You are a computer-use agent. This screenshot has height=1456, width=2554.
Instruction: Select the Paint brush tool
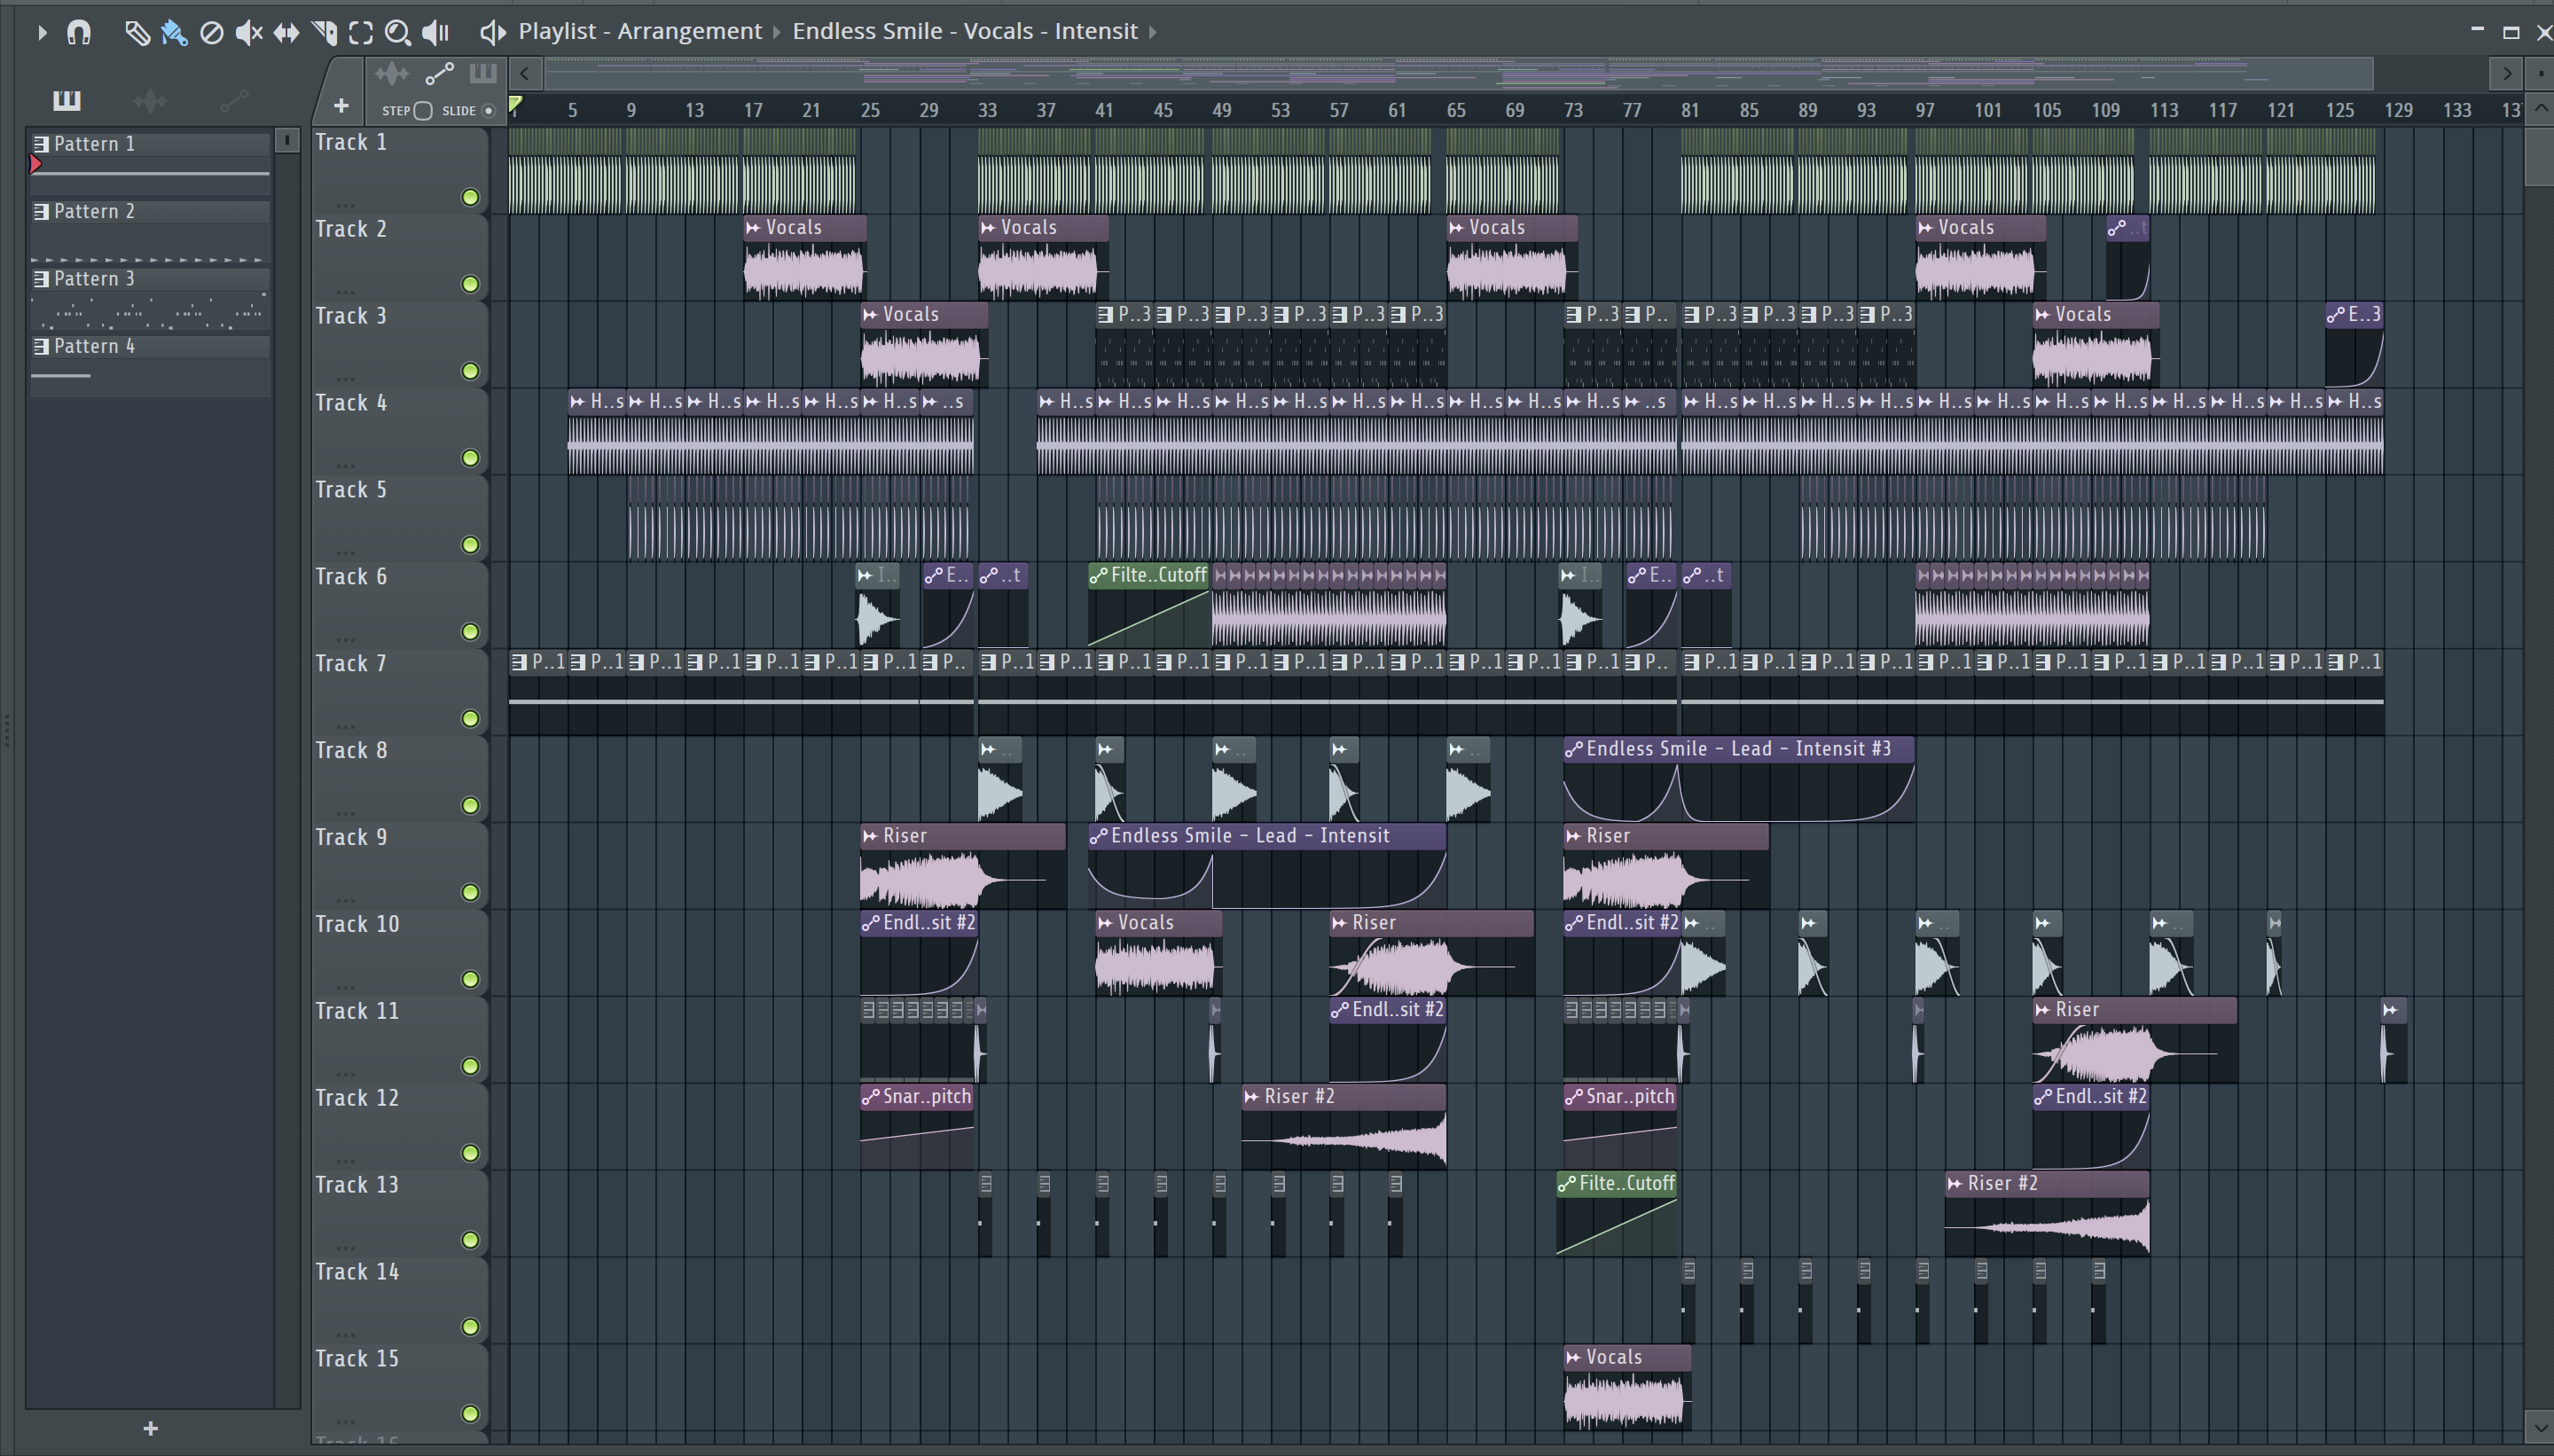pos(174,33)
